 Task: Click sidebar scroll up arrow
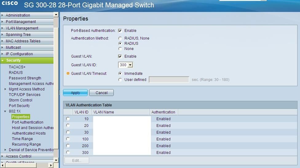(56, 14)
